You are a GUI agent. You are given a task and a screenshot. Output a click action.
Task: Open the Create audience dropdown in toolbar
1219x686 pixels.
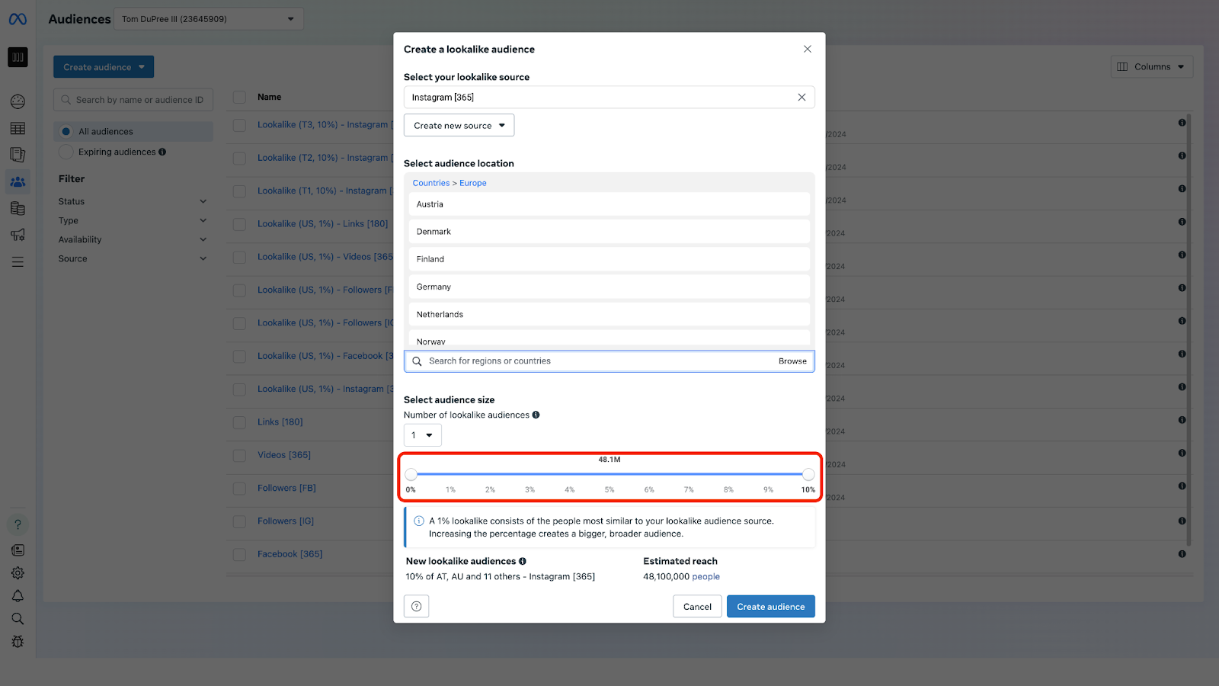tap(104, 67)
